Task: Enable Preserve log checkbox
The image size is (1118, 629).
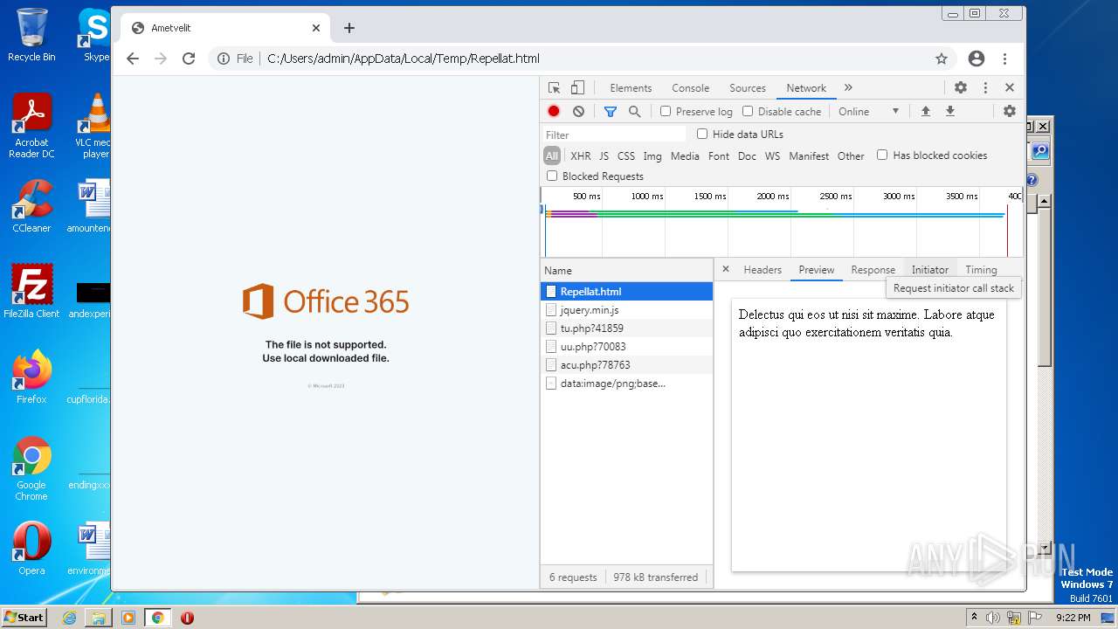Action: click(x=666, y=111)
